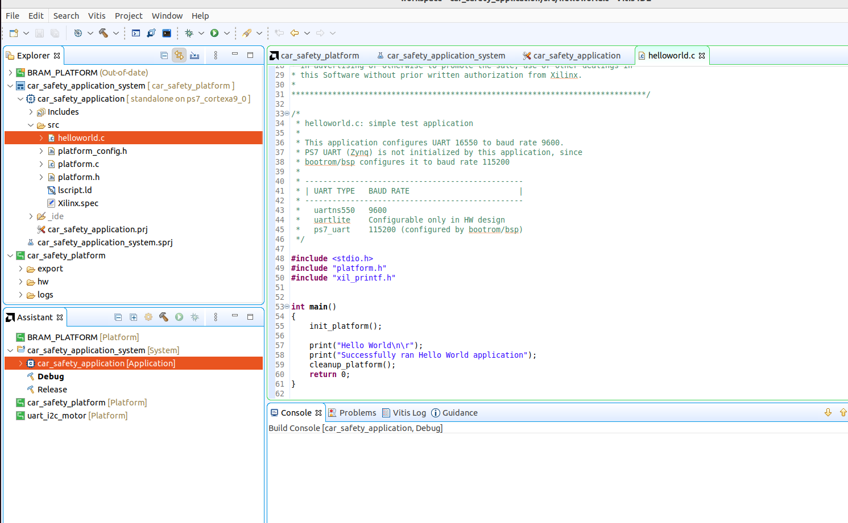This screenshot has width=848, height=523.
Task: Expand the _ide folder
Action: coord(31,216)
